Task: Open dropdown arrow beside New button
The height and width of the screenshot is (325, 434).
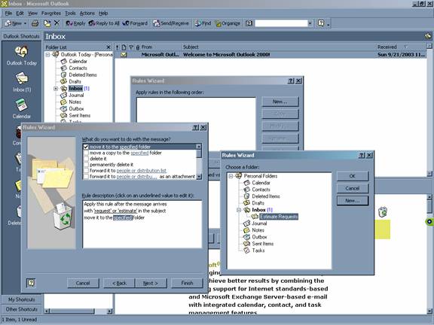Action: (x=25, y=23)
